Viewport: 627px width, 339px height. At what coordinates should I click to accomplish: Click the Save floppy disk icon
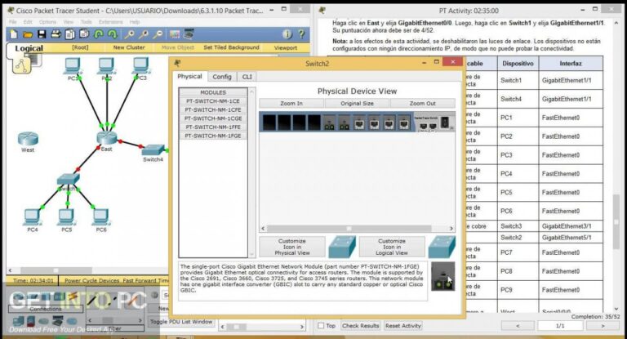[x=42, y=35]
